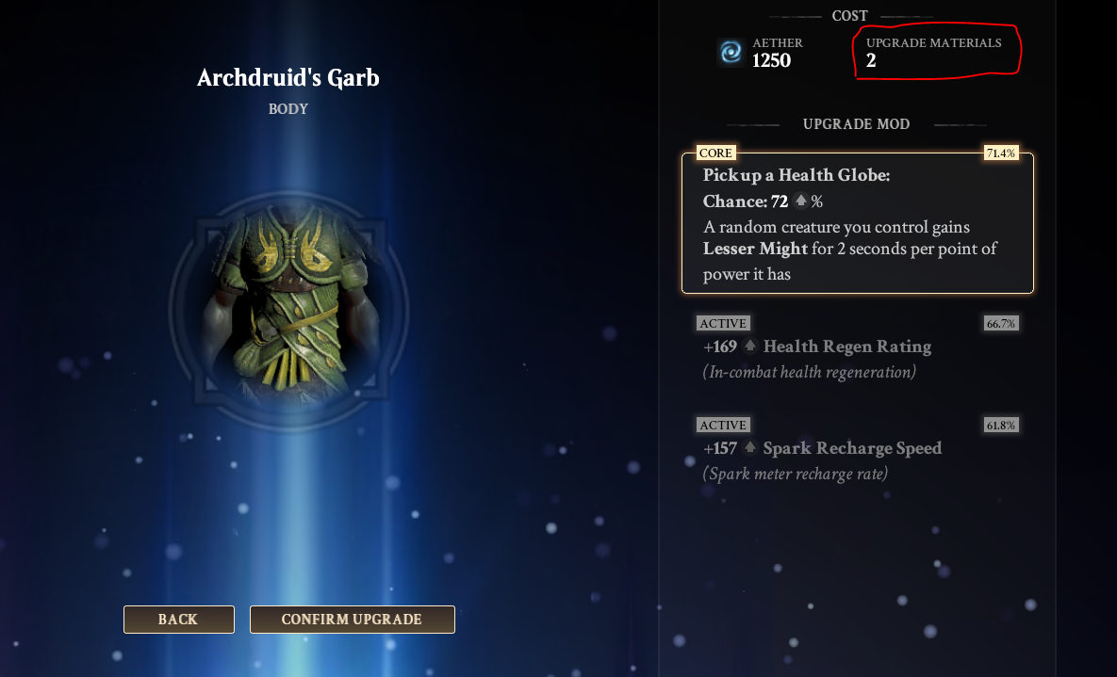1117x677 pixels.
Task: Click the ACTIVE tag on Spark Recharge Speed
Action: (723, 425)
